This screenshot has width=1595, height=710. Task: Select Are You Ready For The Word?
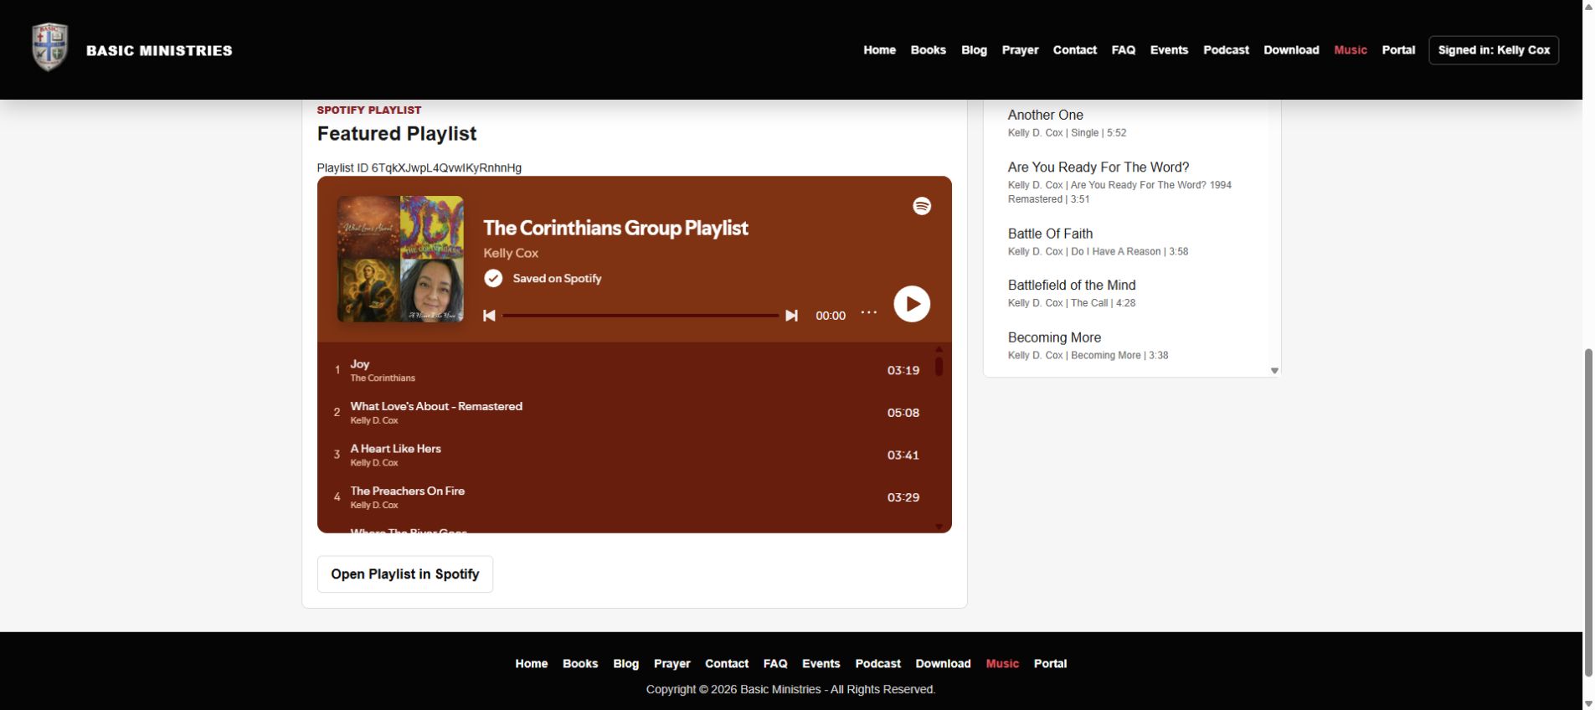pyautogui.click(x=1098, y=167)
